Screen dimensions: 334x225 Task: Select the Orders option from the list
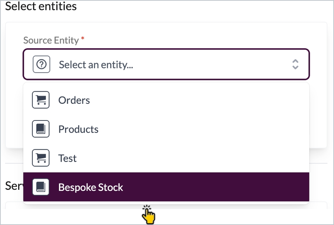74,100
